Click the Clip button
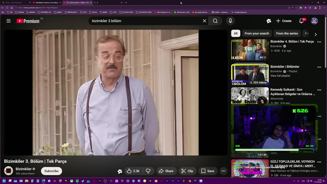The width and height of the screenshot is (327, 184). tap(187, 171)
